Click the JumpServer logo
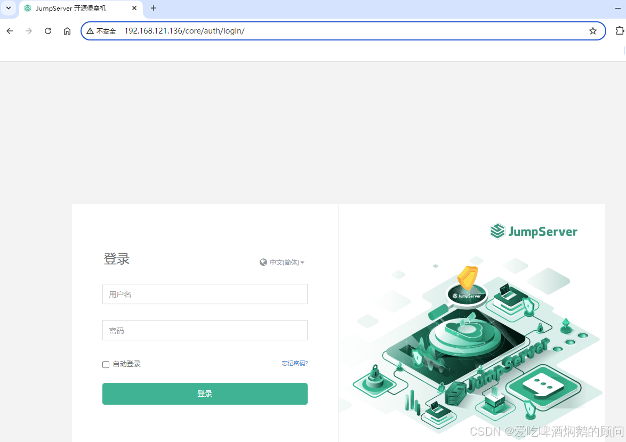This screenshot has height=442, width=626. (534, 232)
